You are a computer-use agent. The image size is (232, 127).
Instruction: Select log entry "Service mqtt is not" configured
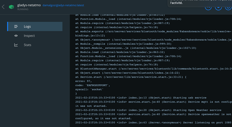(153, 102)
